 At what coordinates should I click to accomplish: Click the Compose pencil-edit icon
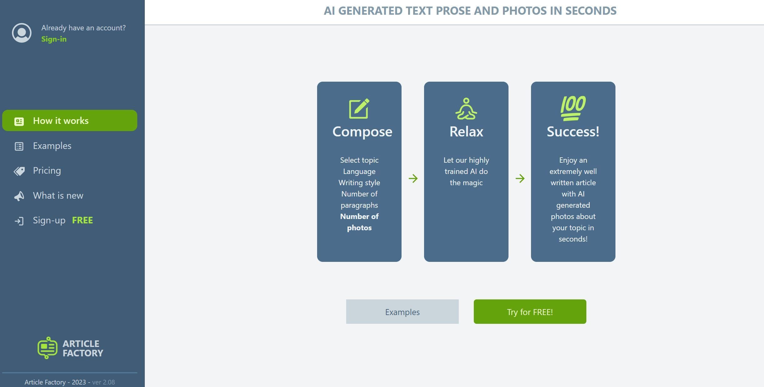[359, 109]
